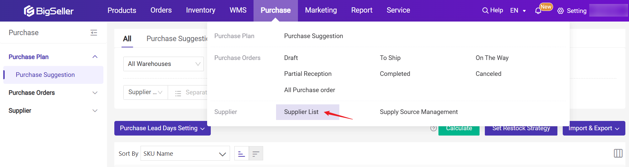Open the notification bell
This screenshot has width=629, height=167.
(x=538, y=11)
